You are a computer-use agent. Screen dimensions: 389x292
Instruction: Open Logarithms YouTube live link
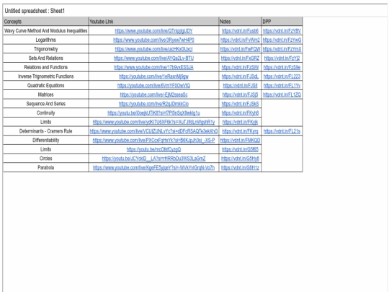coord(153,40)
